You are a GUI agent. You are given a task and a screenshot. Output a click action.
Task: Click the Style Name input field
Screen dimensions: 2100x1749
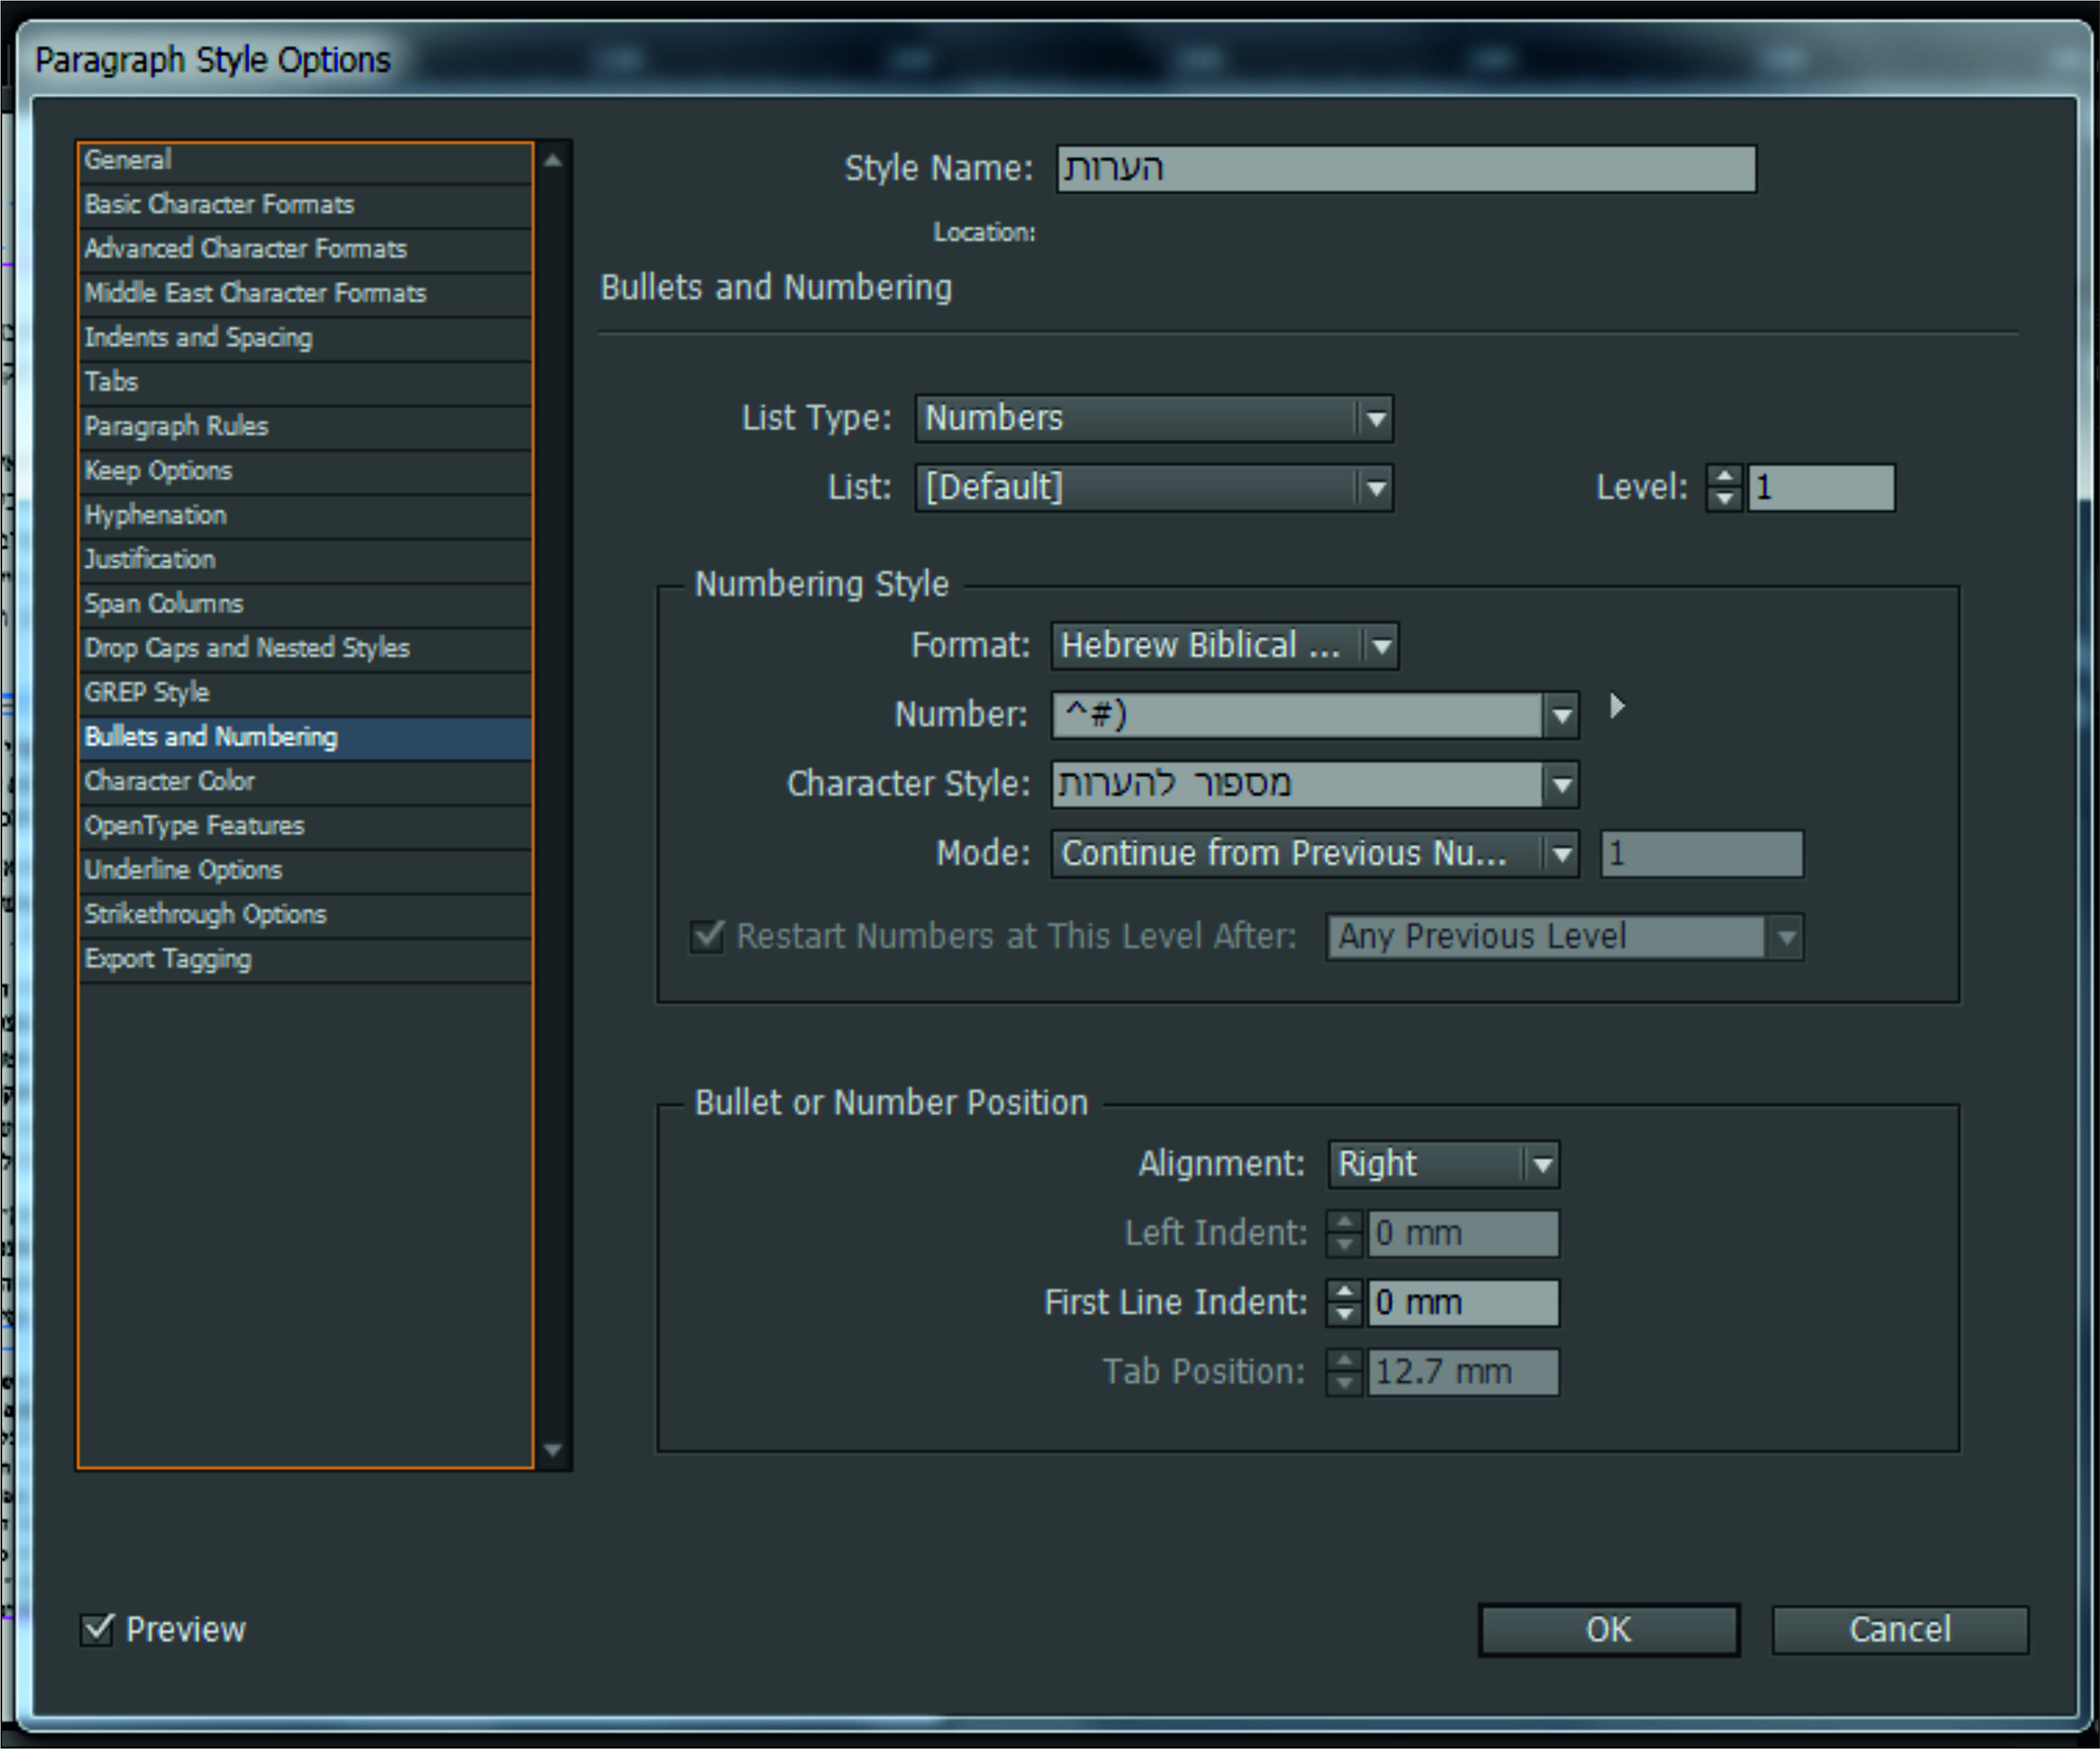pyautogui.click(x=1405, y=168)
